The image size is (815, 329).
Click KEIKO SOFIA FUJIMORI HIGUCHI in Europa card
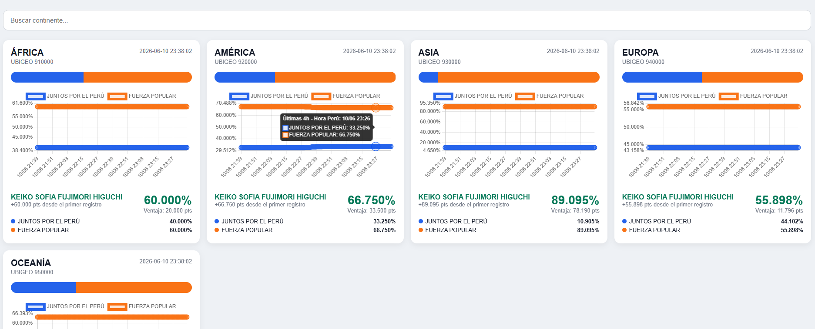(678, 197)
